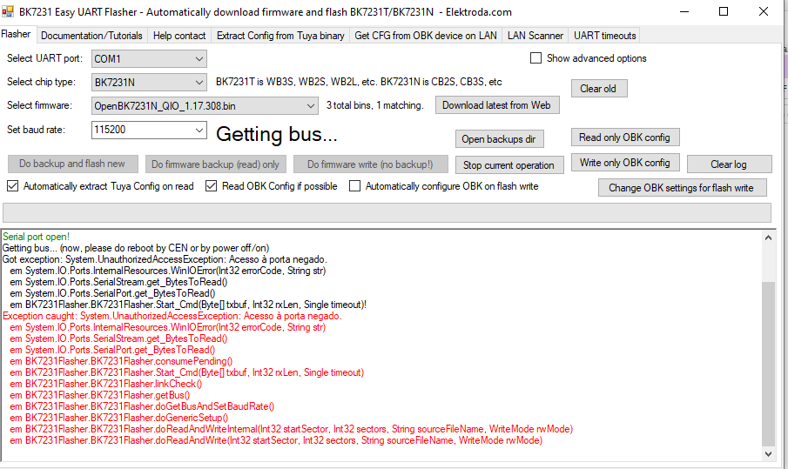Click the BK7231 Flasher app icon in title bar
Viewport: 788px width, 469px height.
pyautogui.click(x=8, y=11)
